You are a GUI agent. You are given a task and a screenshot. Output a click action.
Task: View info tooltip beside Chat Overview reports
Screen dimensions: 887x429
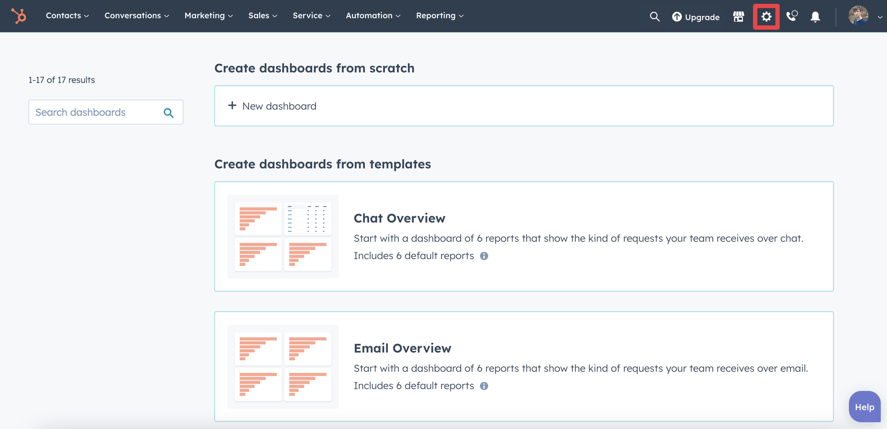[485, 255]
